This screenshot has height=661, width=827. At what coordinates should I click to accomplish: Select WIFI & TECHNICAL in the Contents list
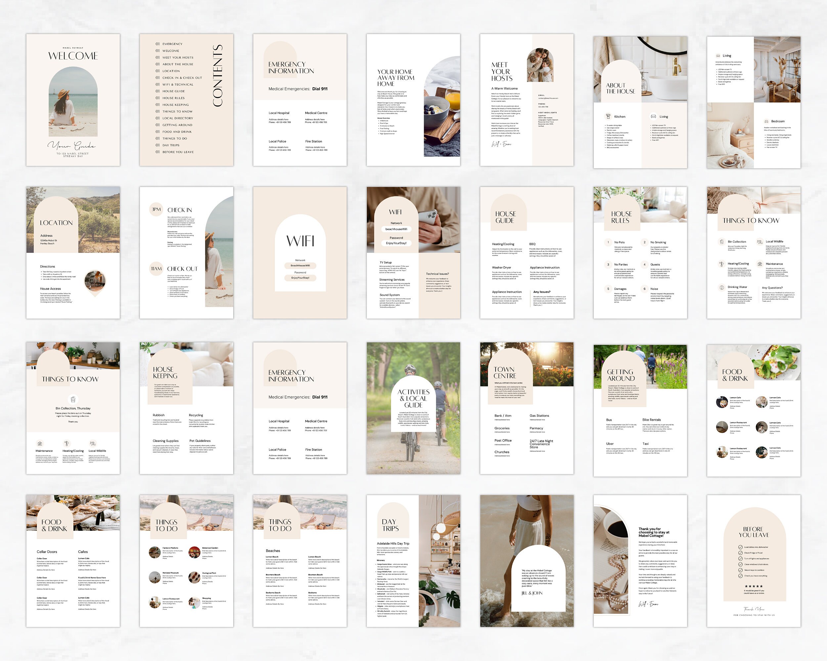(178, 85)
